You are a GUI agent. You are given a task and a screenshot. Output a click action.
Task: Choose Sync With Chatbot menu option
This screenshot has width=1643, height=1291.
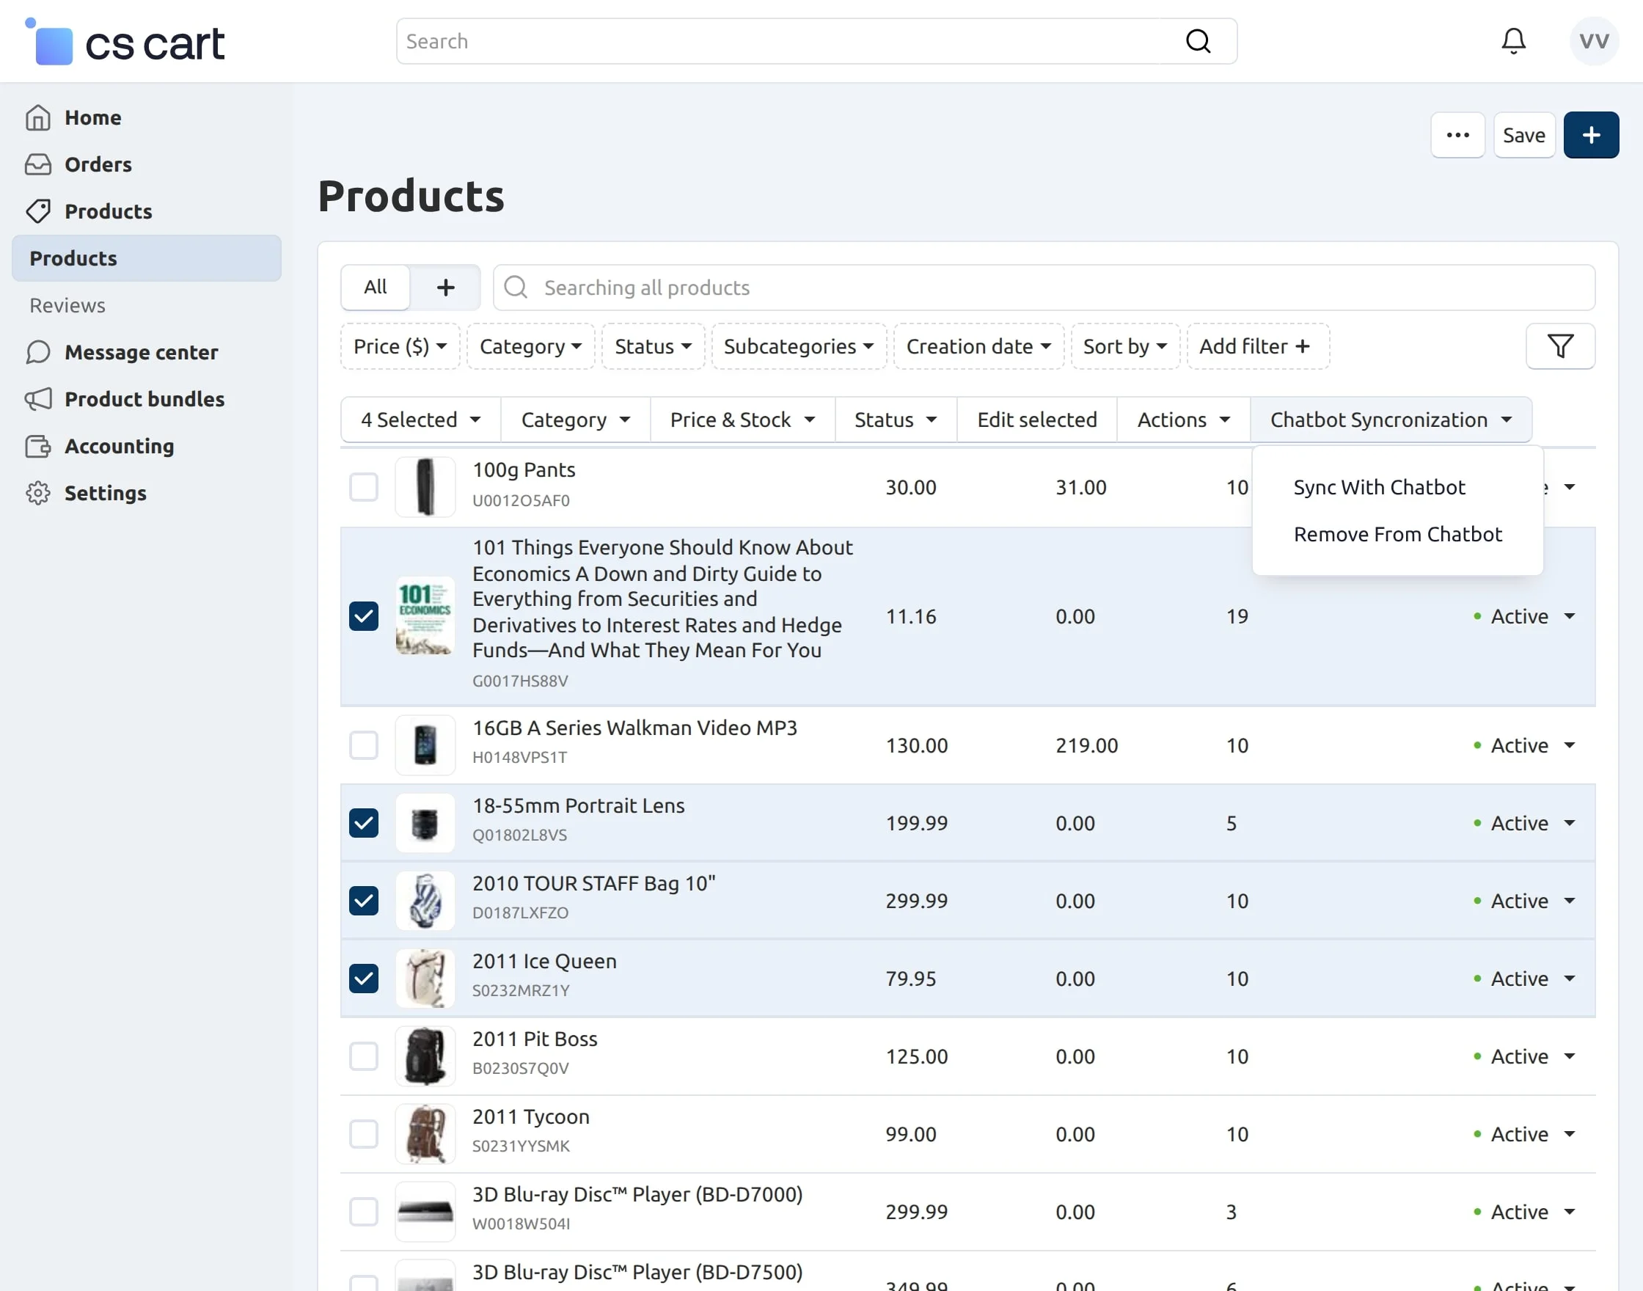(x=1378, y=488)
